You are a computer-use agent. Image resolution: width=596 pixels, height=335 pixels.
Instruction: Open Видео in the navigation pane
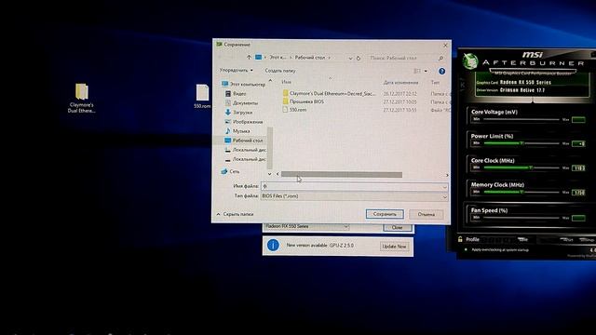pos(236,93)
